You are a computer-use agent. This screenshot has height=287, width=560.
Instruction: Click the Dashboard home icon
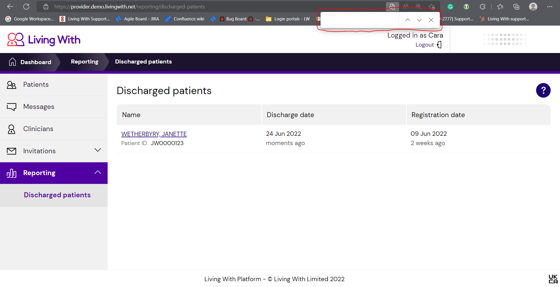(12, 62)
